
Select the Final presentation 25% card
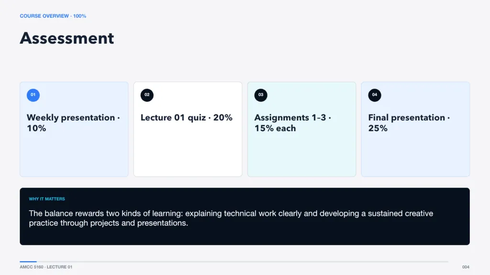pos(415,130)
